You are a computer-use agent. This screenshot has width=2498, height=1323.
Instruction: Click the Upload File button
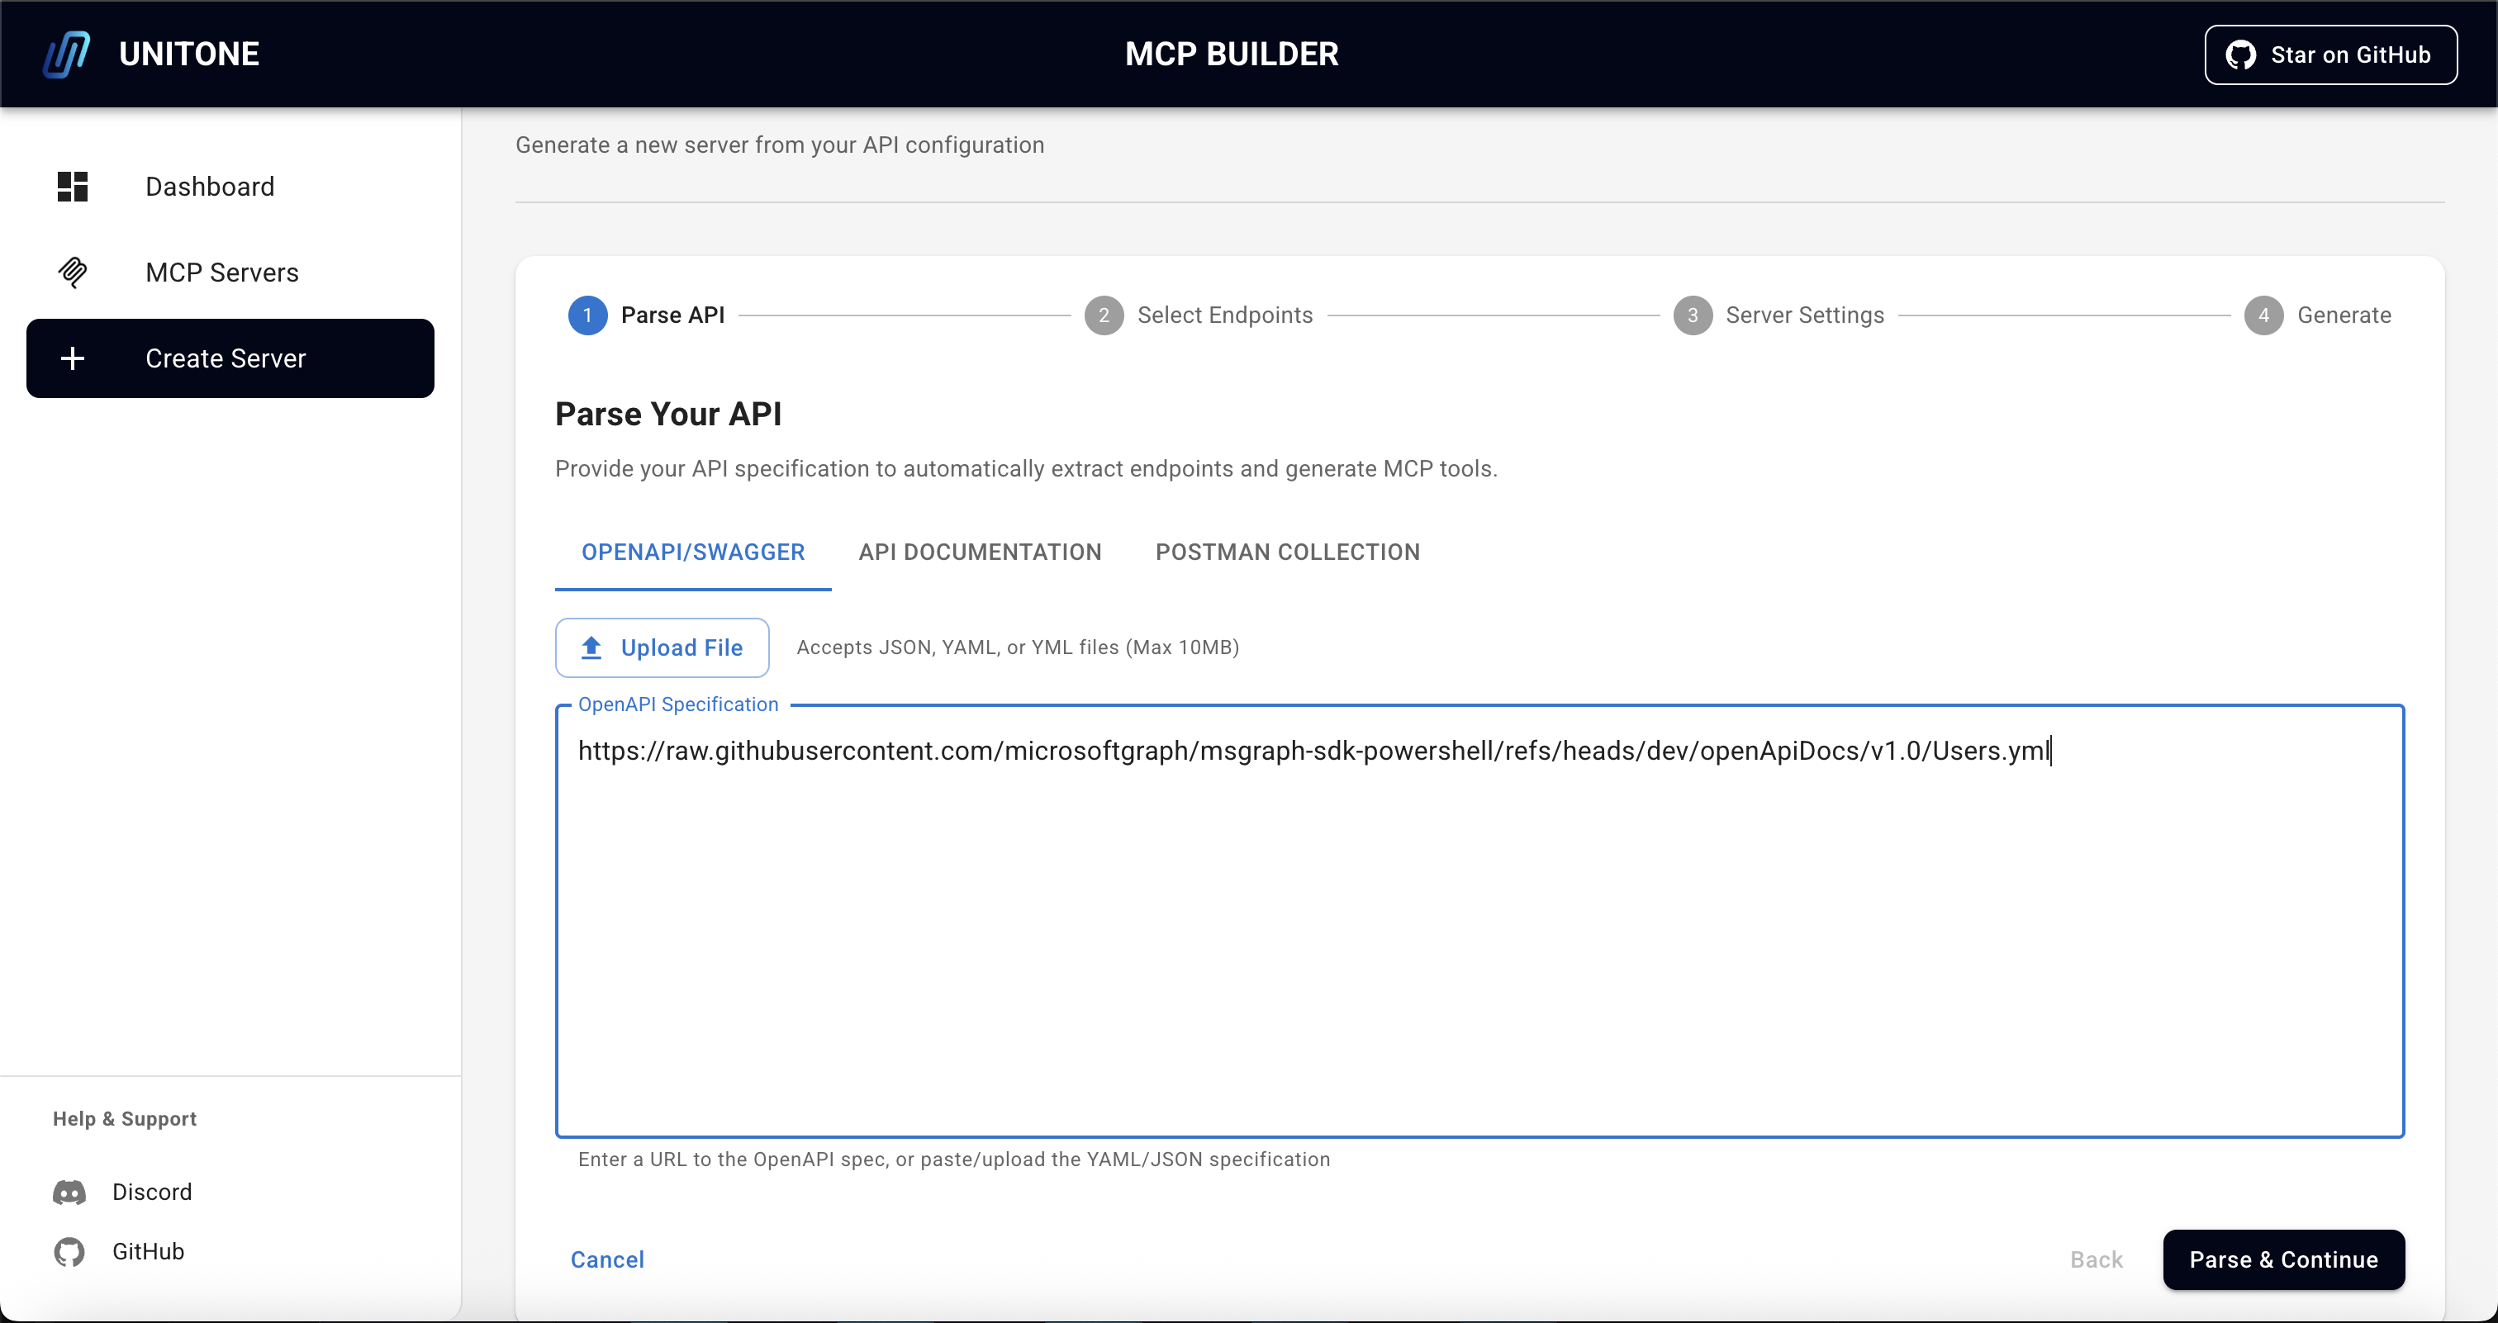point(662,647)
